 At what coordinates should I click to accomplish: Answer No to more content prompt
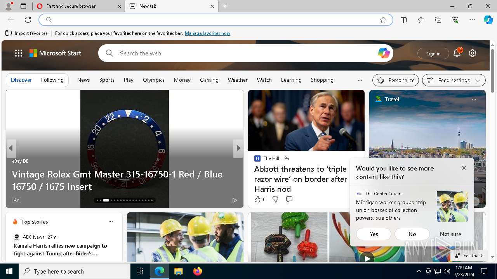tap(412, 234)
